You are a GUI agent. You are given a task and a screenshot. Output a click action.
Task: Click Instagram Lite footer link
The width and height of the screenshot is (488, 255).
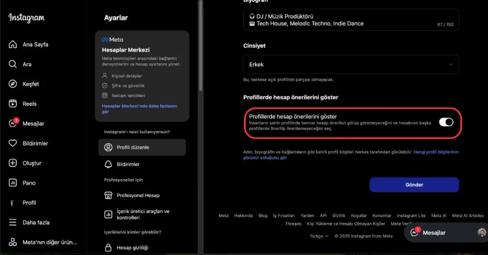click(411, 216)
